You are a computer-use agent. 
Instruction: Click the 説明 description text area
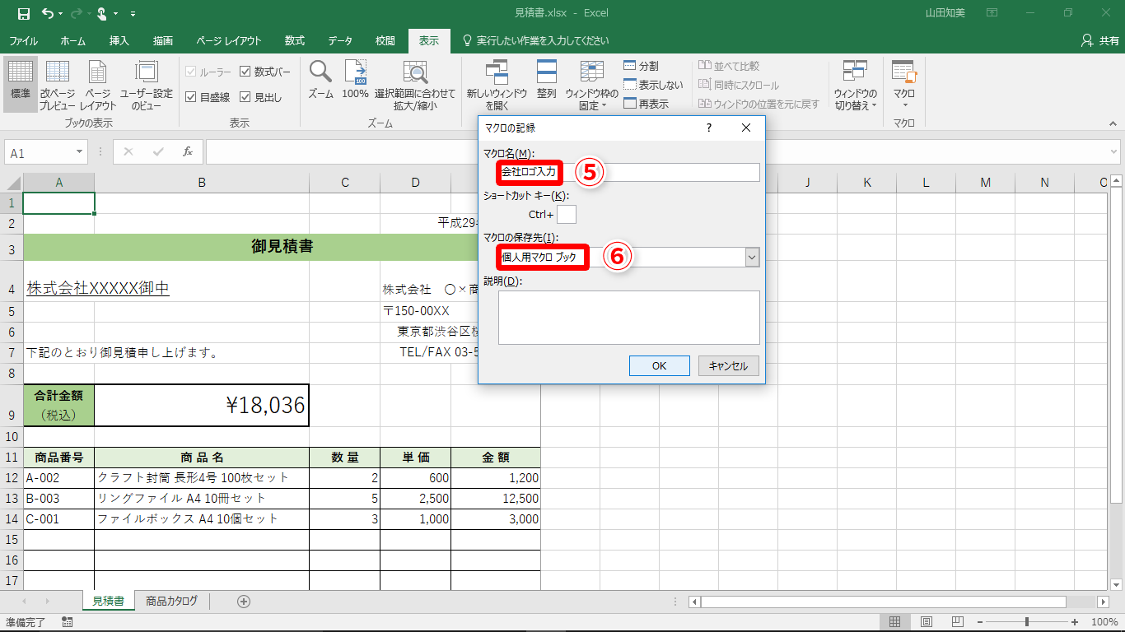(629, 317)
